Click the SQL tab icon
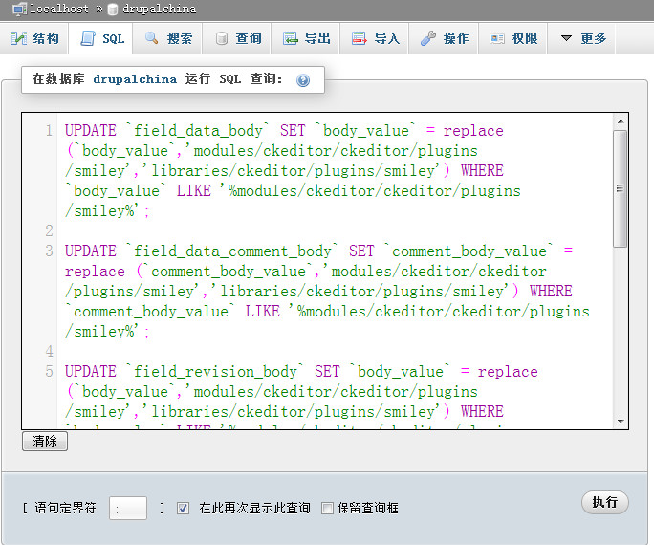Image resolution: width=654 pixels, height=545 pixels. [x=88, y=38]
